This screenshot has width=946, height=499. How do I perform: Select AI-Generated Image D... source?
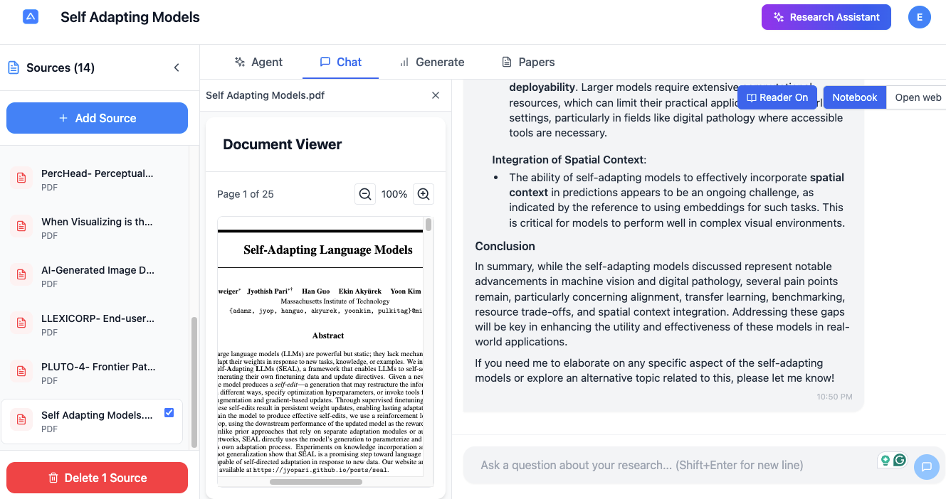(x=93, y=277)
